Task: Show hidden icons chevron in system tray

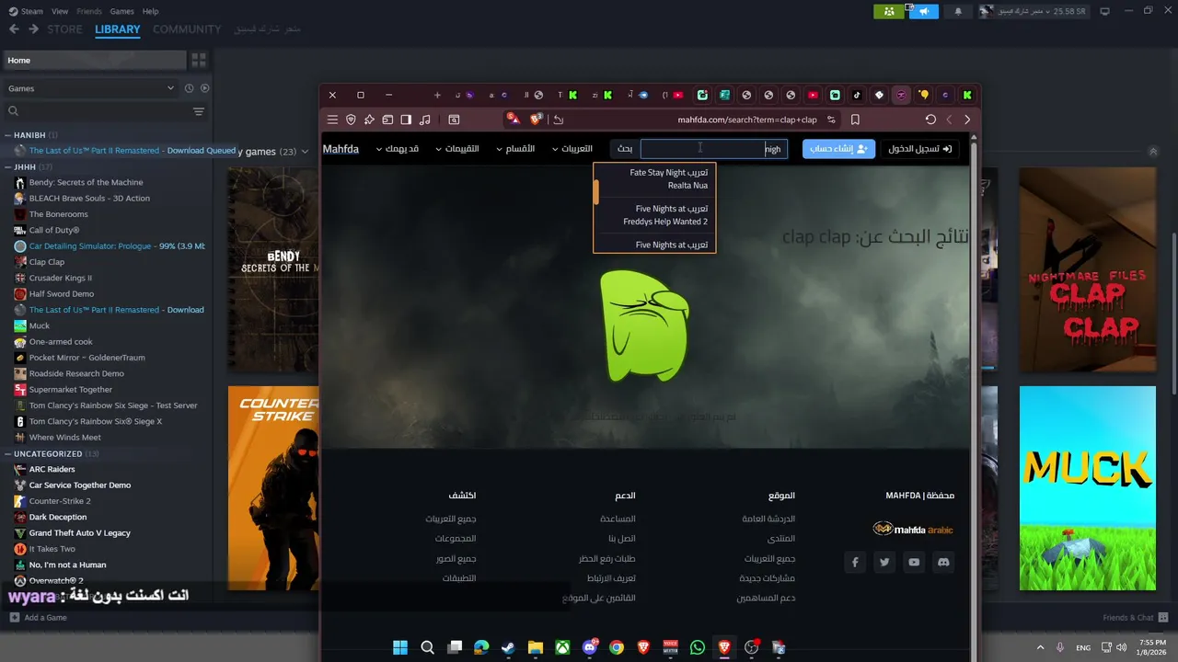Action: tap(1041, 647)
